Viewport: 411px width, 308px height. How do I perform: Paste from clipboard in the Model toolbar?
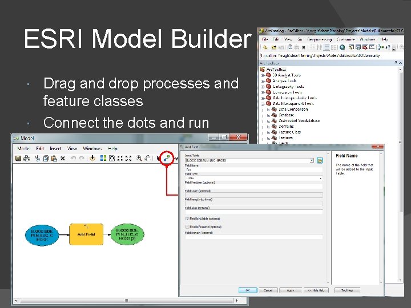point(54,158)
